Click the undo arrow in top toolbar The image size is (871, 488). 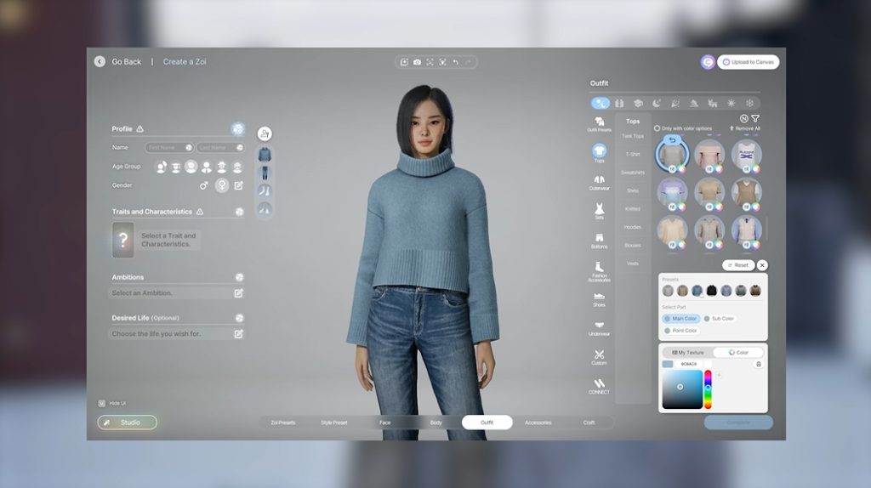(x=455, y=62)
